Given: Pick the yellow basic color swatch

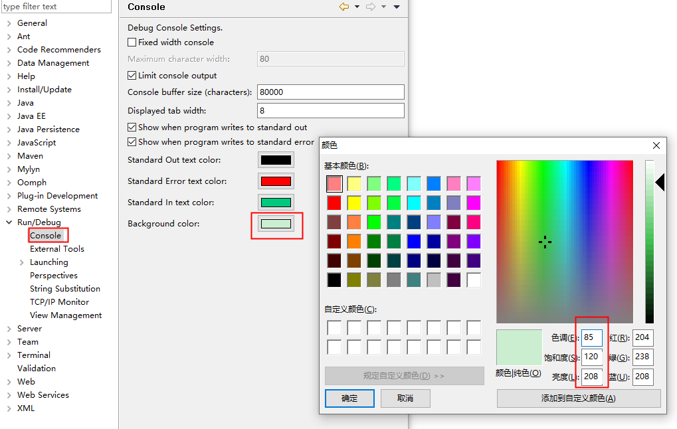Looking at the screenshot, I should (354, 203).
